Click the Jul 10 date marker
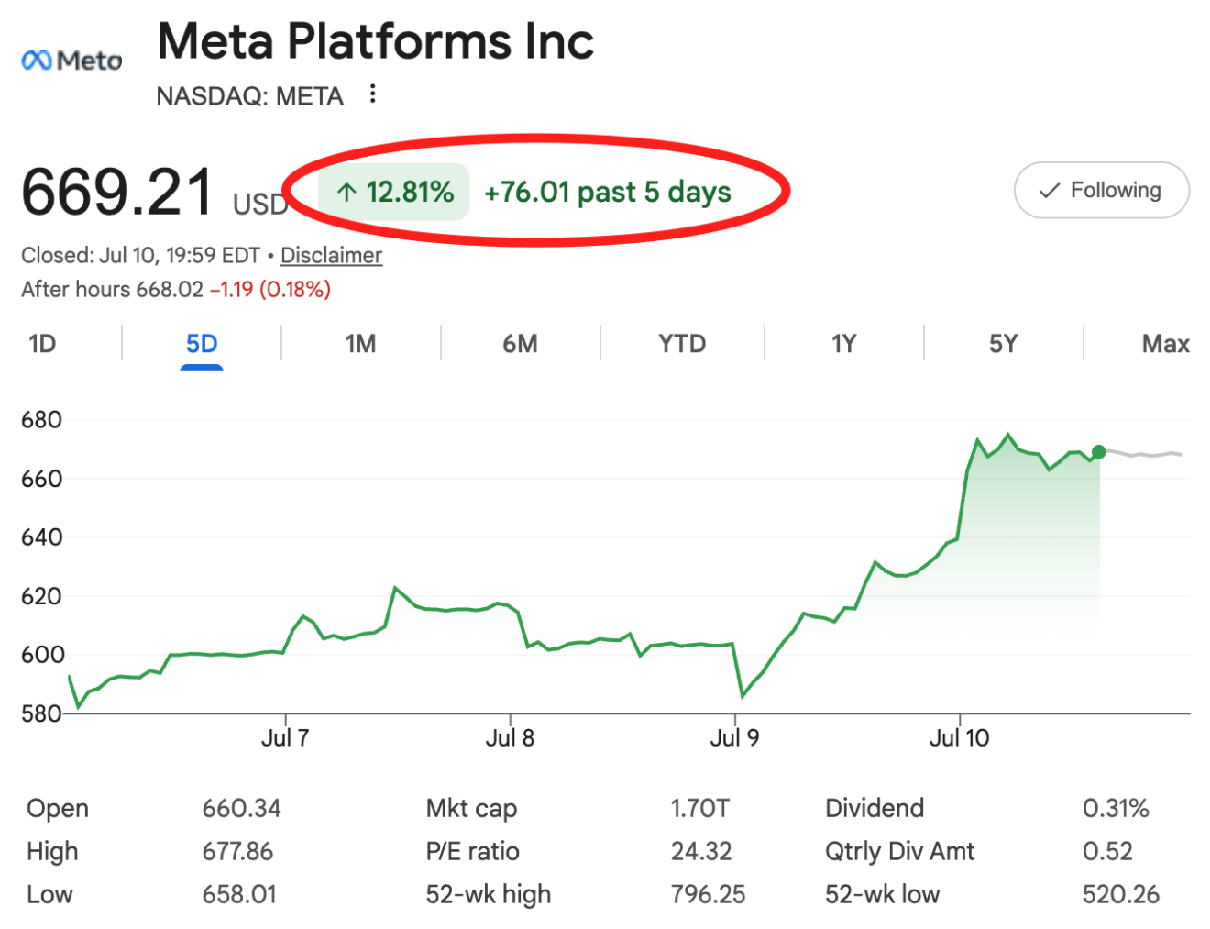This screenshot has width=1210, height=929. (959, 737)
